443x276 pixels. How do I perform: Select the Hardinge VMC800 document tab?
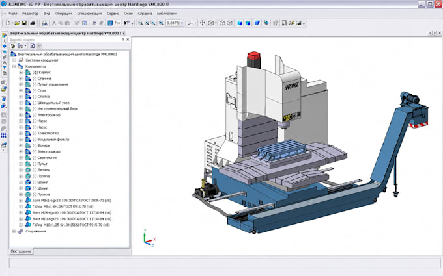point(66,33)
